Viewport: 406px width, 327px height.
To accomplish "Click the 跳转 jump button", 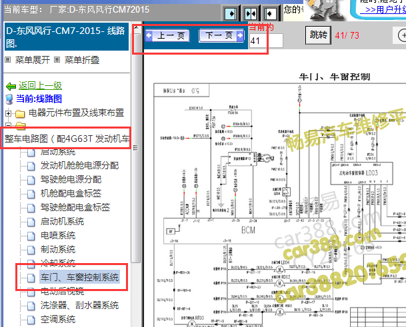I will click(x=318, y=35).
